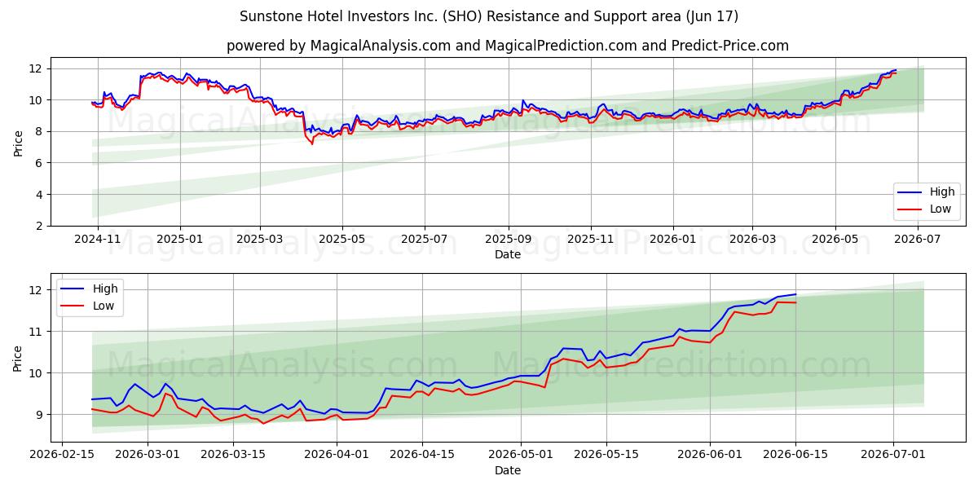Click the 2026-05-15 date tick label

606,456
